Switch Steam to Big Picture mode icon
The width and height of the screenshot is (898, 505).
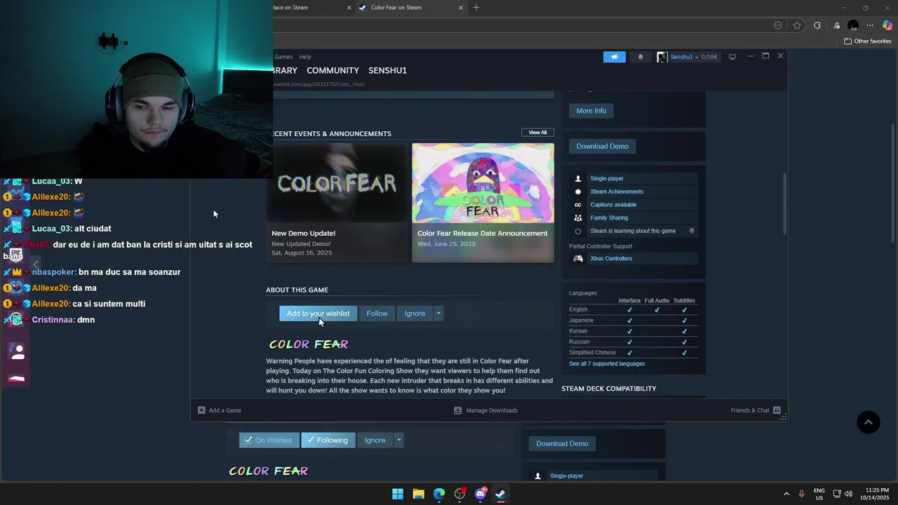(x=732, y=57)
